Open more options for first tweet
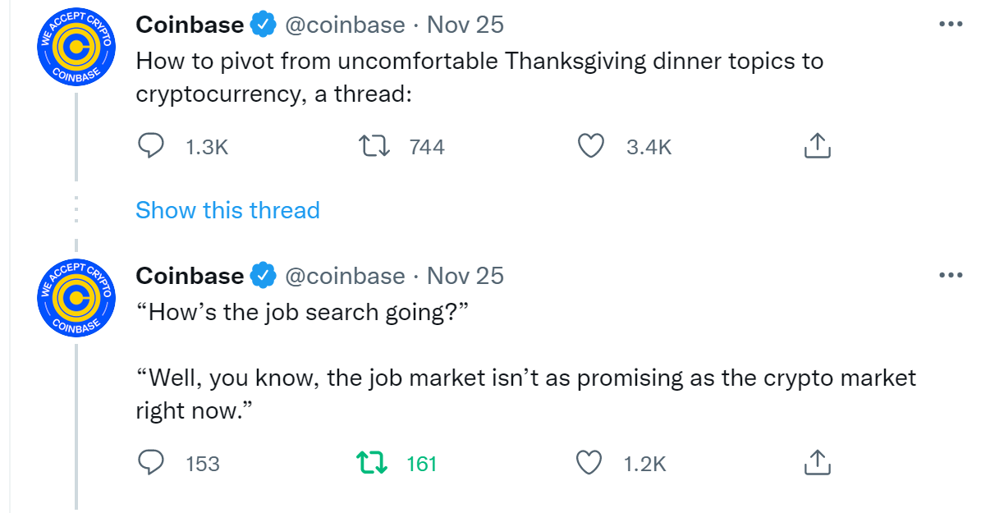The image size is (981, 513). [x=951, y=25]
